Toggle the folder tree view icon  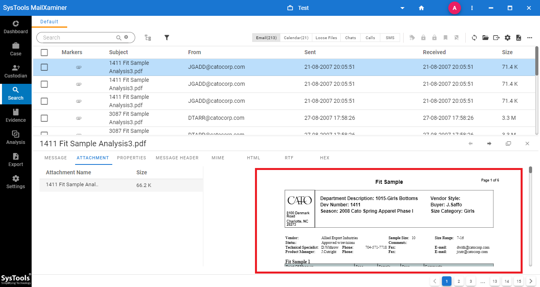[148, 38]
